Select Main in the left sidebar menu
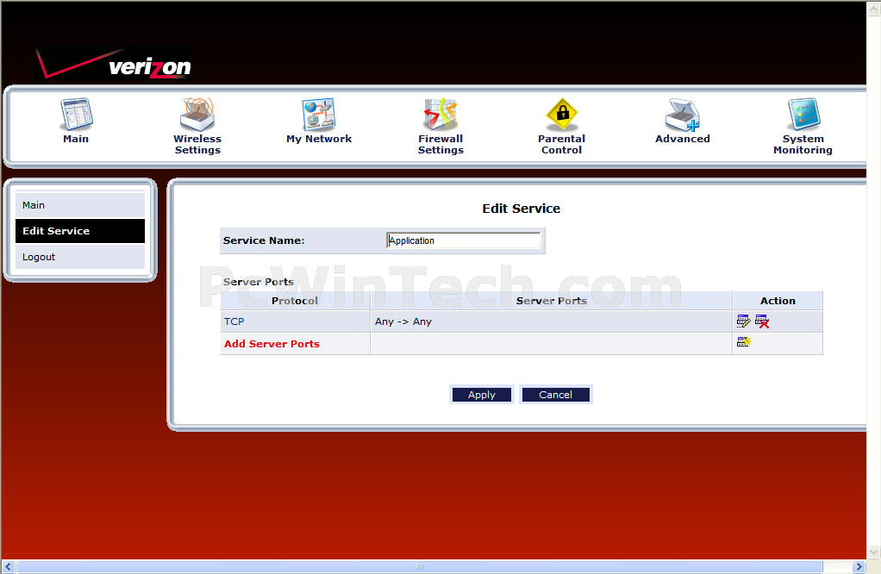881x574 pixels. (x=80, y=205)
